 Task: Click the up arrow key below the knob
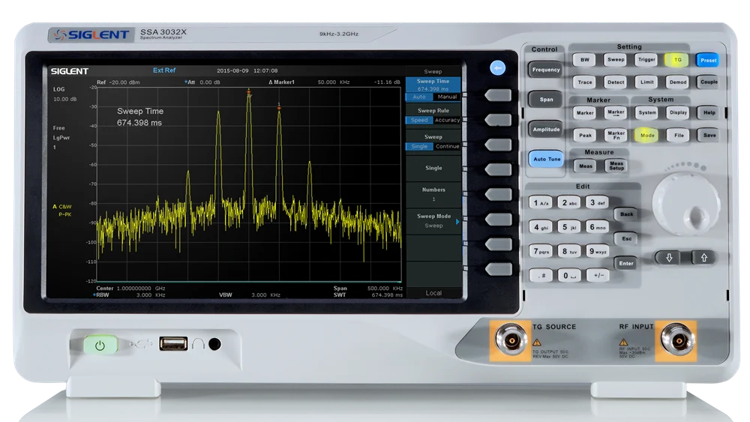tap(704, 258)
